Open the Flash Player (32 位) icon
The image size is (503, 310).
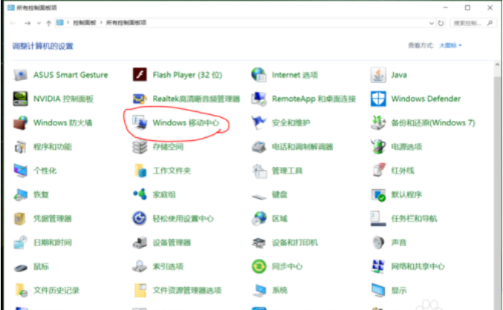tap(140, 74)
